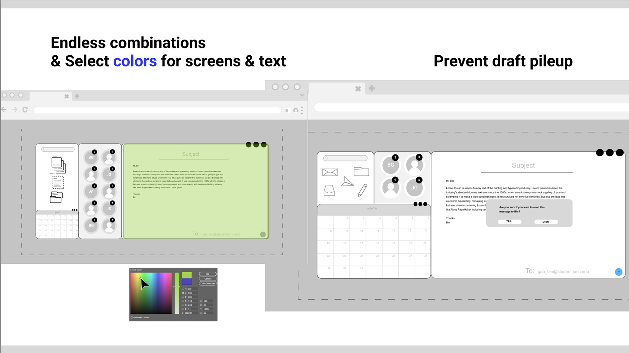Click the forward arrow in left browser mockup
The height and width of the screenshot is (353, 629).
(15, 110)
